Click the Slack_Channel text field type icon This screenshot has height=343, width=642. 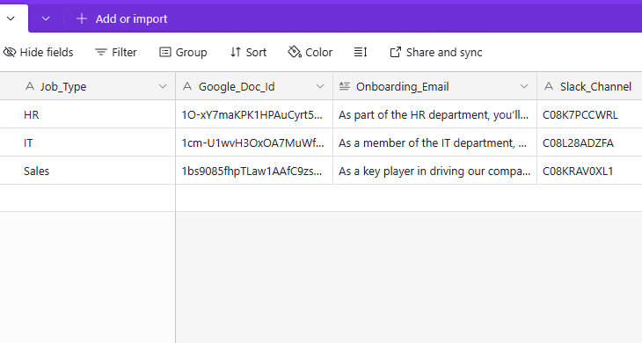[549, 86]
